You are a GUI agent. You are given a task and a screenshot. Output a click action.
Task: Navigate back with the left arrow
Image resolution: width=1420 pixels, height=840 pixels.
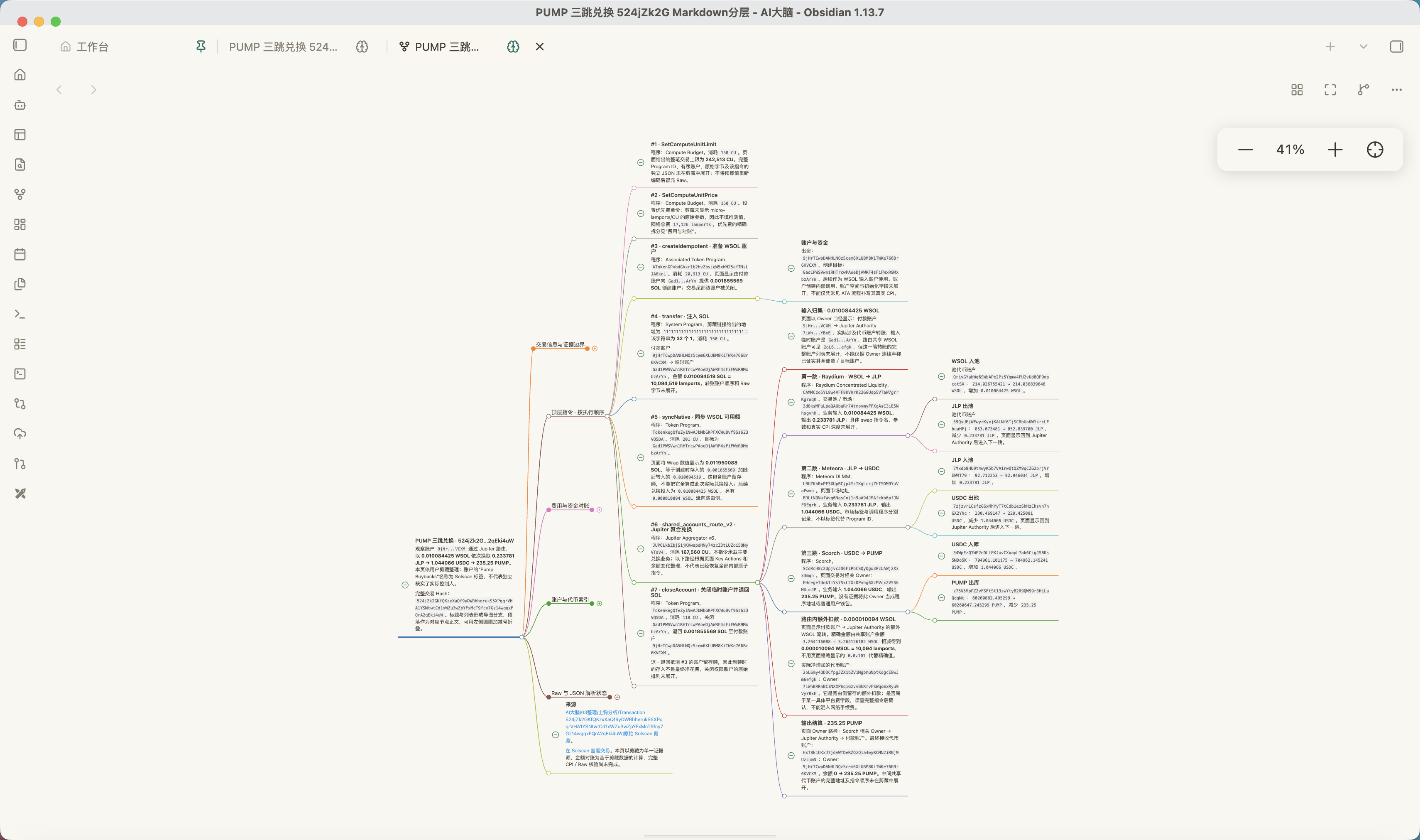point(59,89)
